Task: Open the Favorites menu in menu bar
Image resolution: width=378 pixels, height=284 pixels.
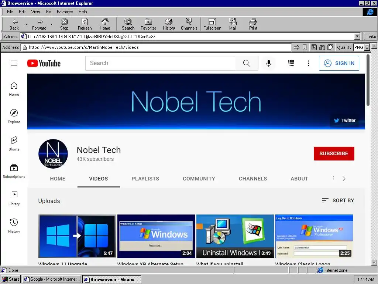Action: tap(65, 12)
